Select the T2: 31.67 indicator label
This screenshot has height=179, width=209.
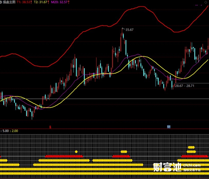[41, 2]
